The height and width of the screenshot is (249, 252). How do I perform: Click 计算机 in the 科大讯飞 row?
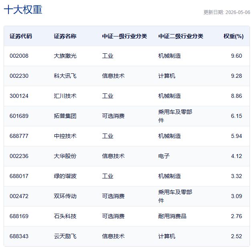167,76
